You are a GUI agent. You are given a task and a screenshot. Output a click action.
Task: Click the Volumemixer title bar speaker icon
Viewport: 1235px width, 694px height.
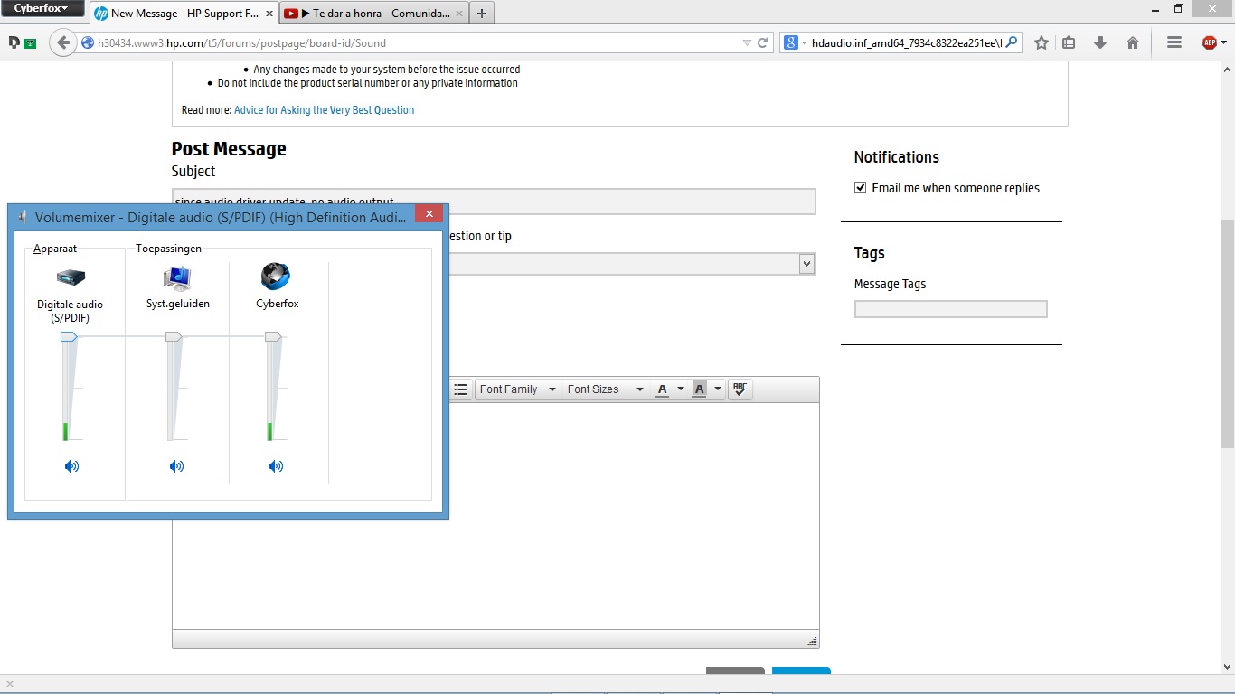click(x=22, y=217)
